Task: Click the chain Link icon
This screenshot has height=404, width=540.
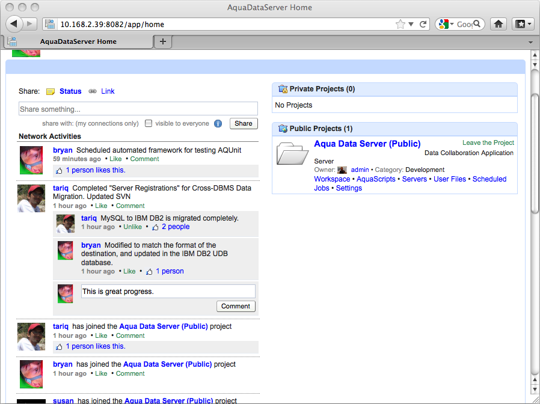Action: coord(92,91)
